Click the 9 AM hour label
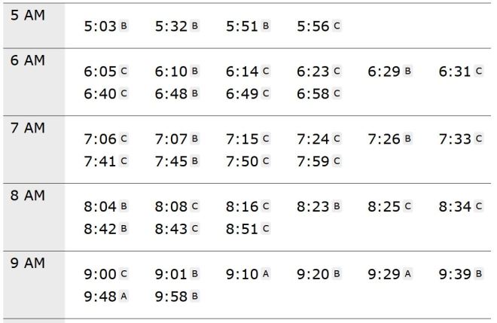 tap(28, 264)
